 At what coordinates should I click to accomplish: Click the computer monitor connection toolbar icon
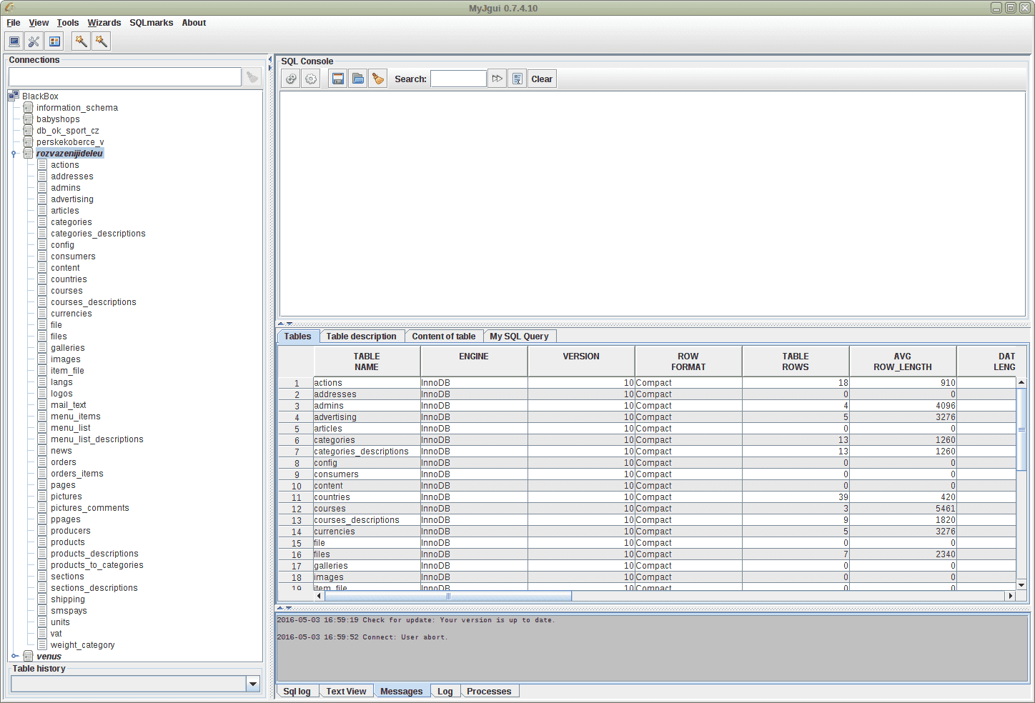pos(14,41)
